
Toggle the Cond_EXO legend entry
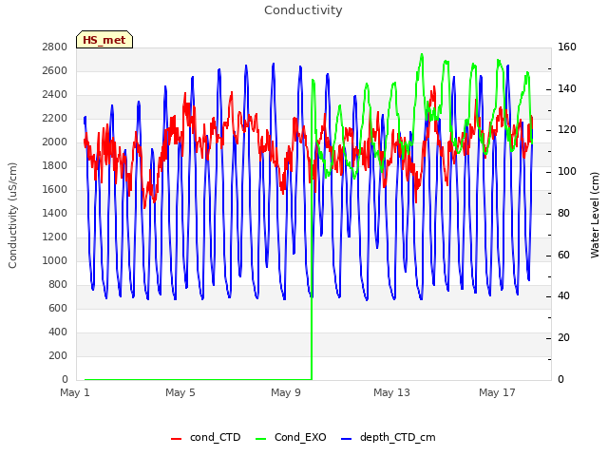292,437
